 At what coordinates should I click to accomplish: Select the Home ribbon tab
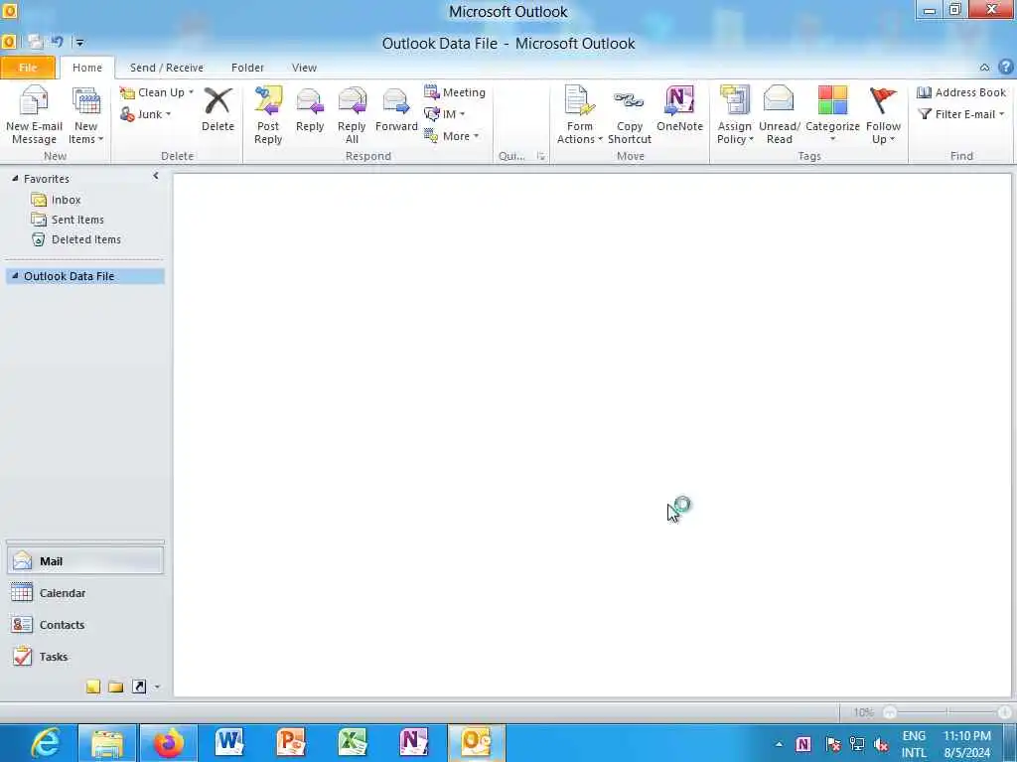tap(87, 68)
